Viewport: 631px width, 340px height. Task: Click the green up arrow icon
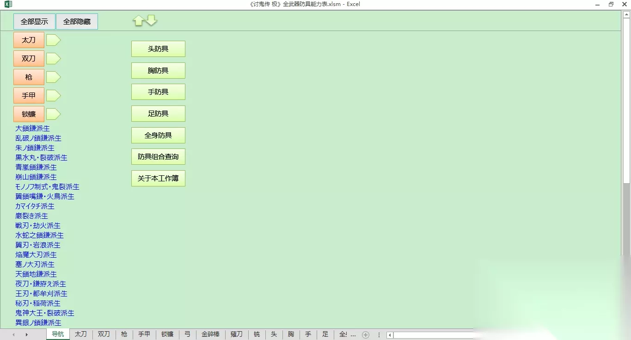(138, 21)
